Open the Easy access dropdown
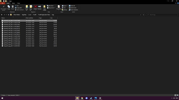The image size is (179, 100). pos(51,8)
